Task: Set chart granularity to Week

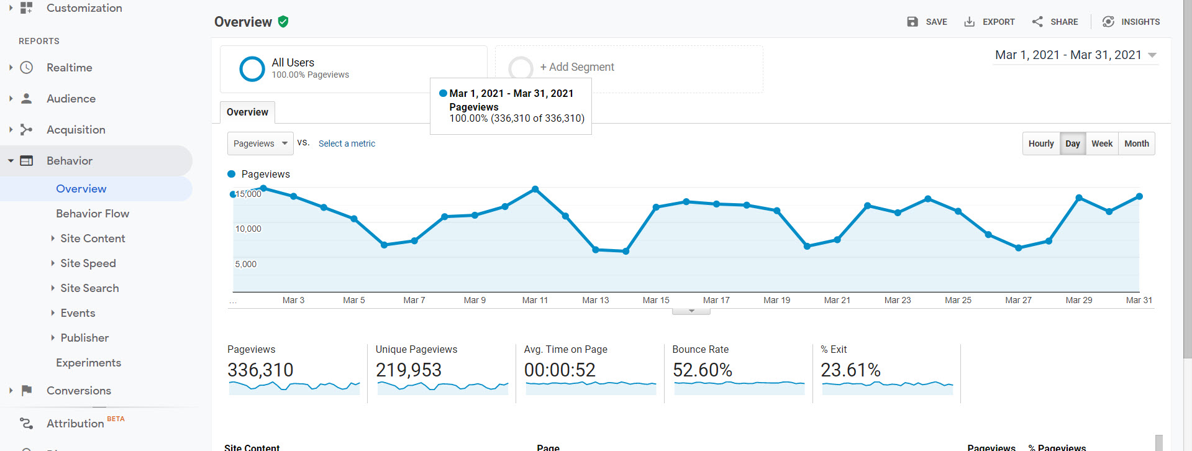Action: click(x=1101, y=143)
